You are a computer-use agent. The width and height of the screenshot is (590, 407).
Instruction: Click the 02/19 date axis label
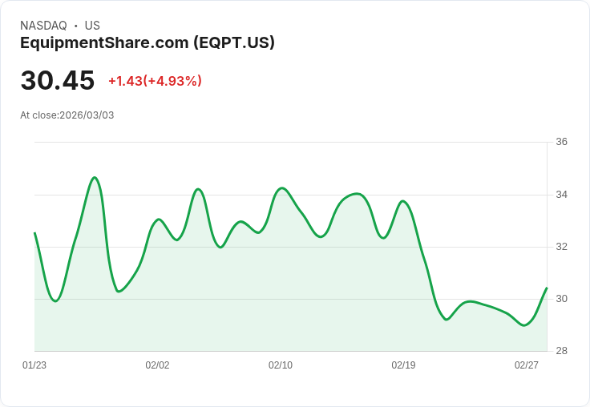[403, 365]
